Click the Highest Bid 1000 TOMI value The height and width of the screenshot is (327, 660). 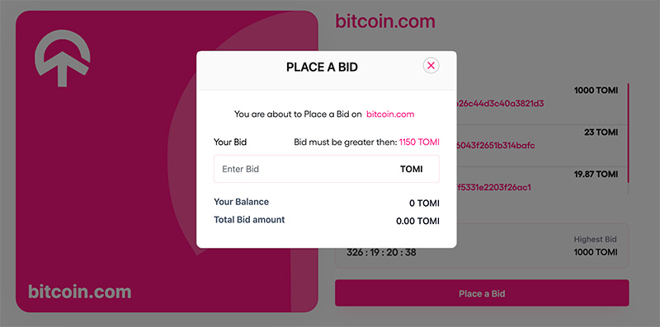click(596, 252)
